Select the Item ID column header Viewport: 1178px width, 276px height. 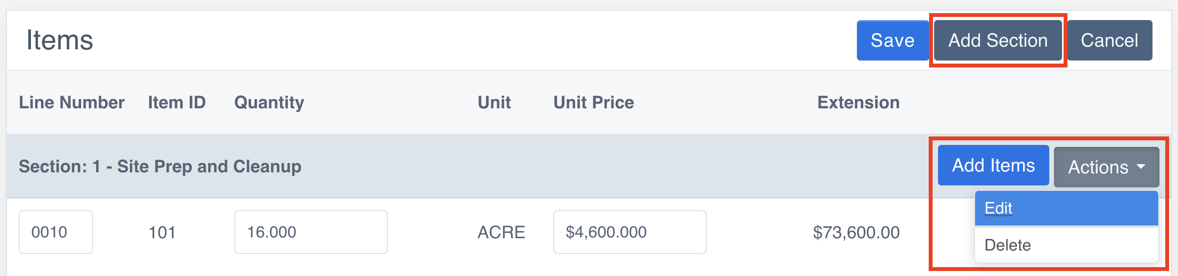(x=177, y=102)
